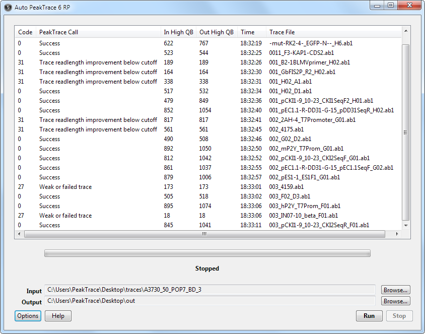
Task: Select the 002_pCKI1-9_10-23_CKI2SeqF_G01.ab1 row
Action: coord(208,158)
